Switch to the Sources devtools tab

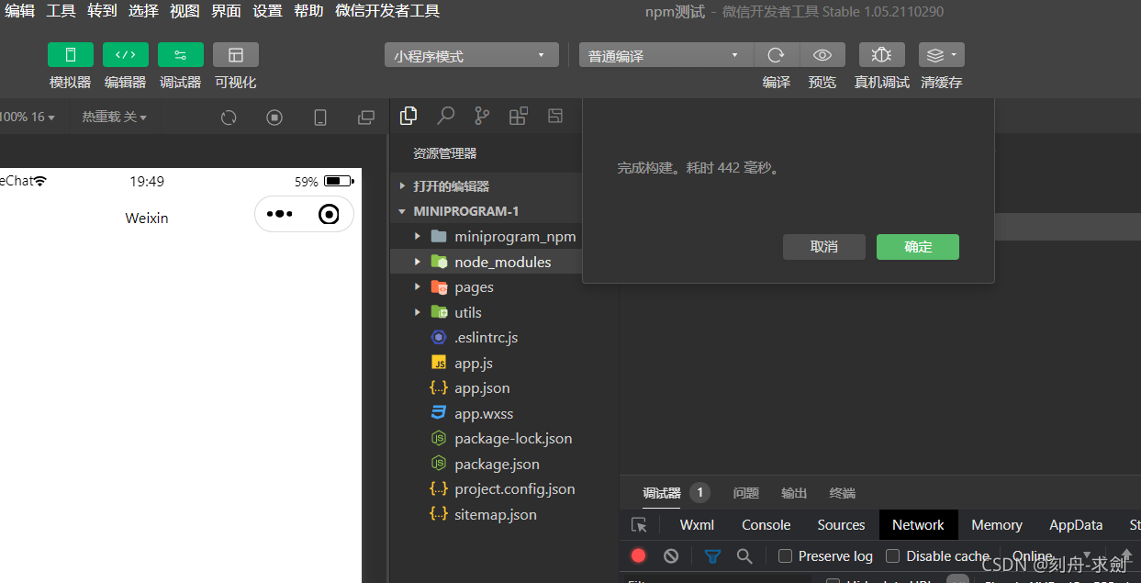tap(841, 525)
